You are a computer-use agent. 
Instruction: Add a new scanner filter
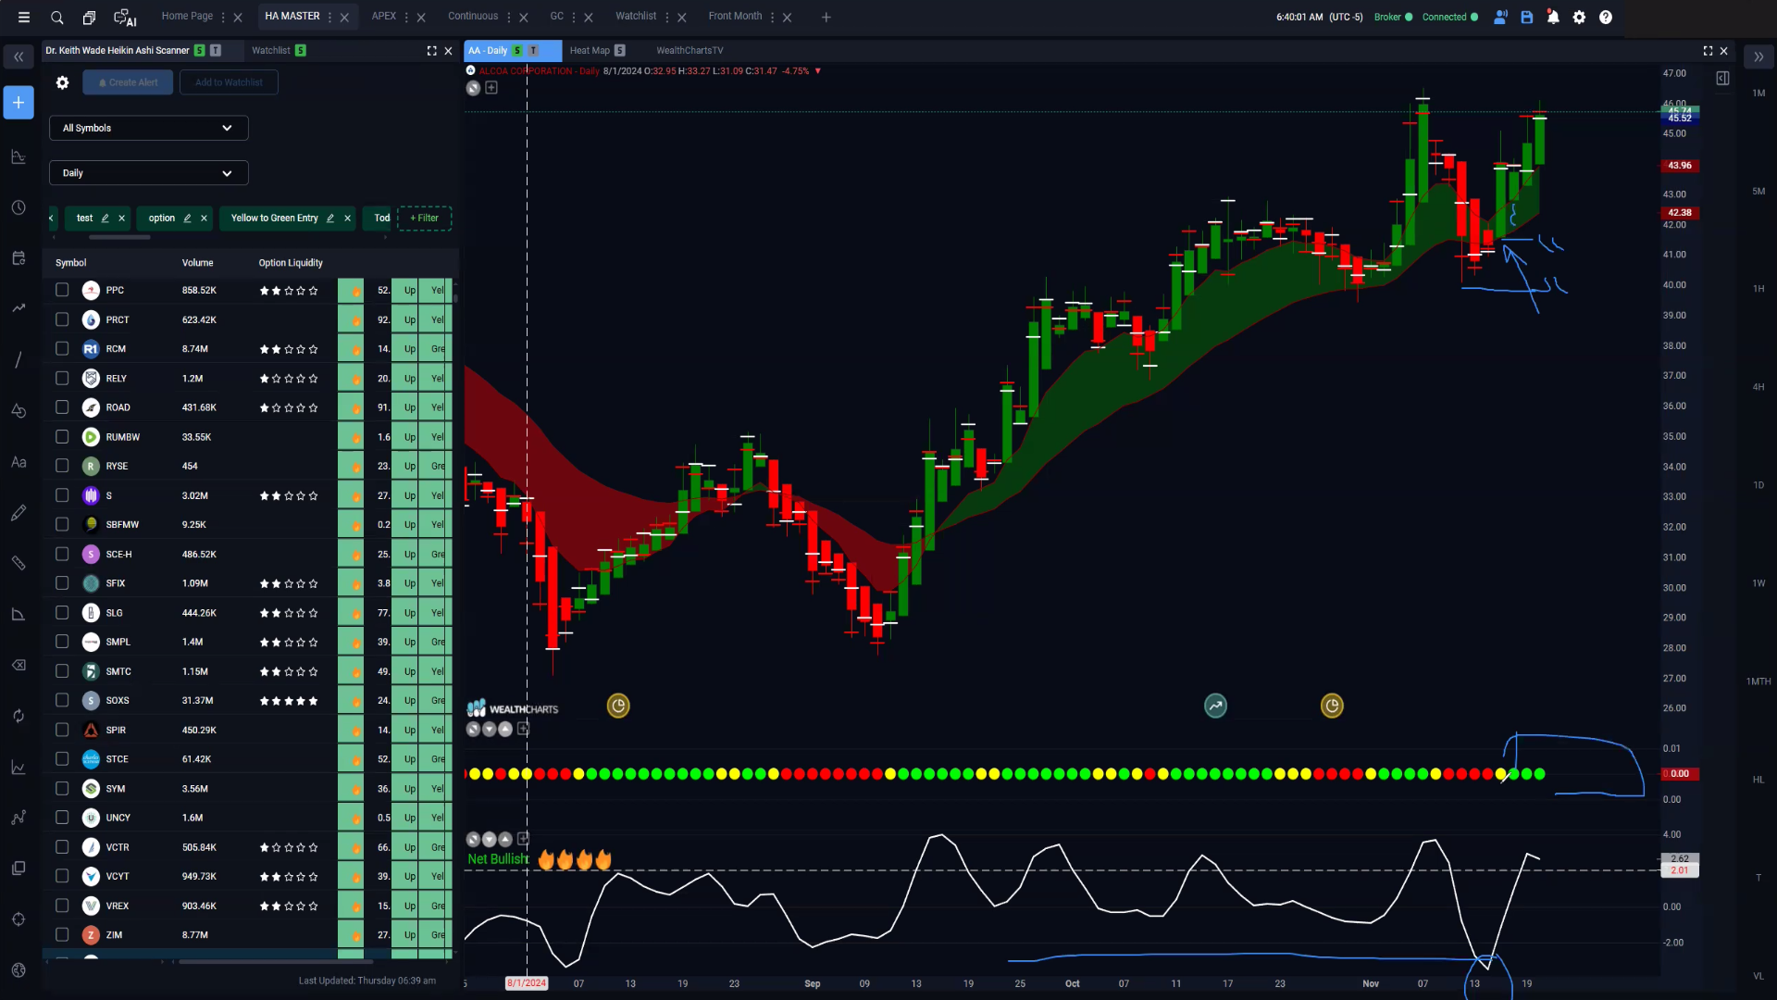pos(424,219)
